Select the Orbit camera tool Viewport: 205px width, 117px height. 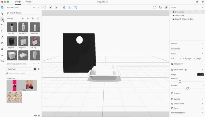[x=2, y=43]
